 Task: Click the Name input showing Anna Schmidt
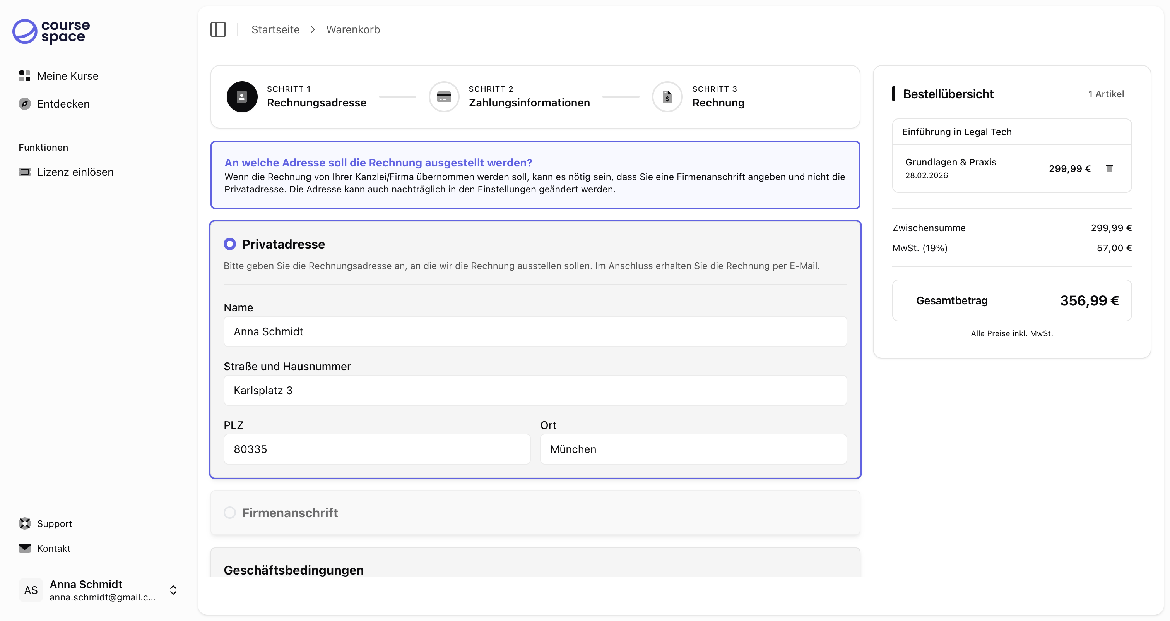[535, 331]
